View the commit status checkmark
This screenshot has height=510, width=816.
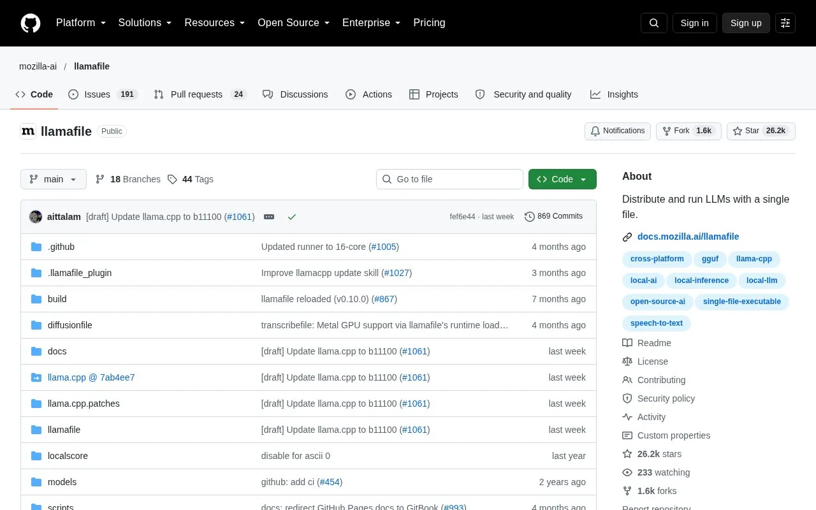292,217
